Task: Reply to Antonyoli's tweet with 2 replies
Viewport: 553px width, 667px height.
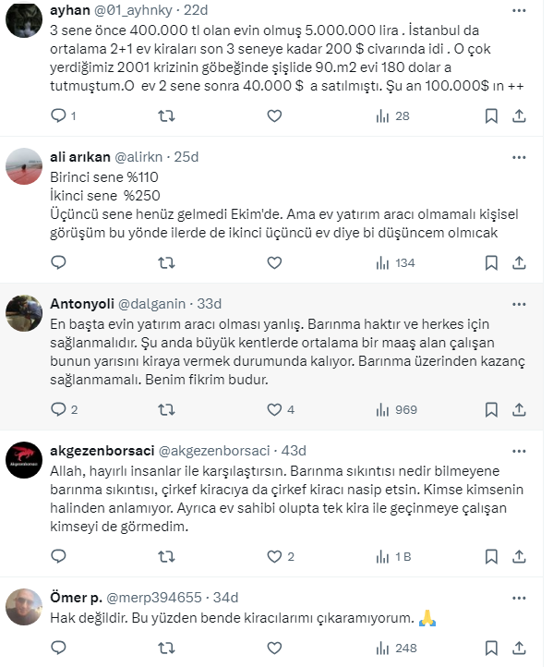Action: point(64,409)
